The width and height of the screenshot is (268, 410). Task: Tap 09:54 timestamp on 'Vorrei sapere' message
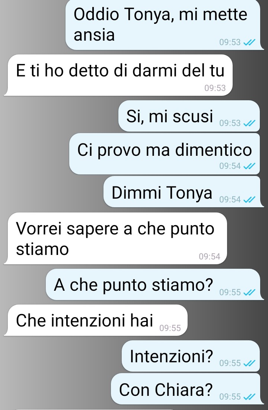(x=210, y=256)
